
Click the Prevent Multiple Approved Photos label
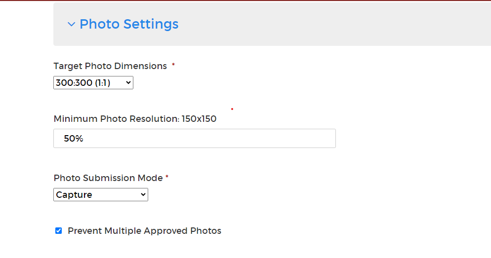[x=144, y=231]
